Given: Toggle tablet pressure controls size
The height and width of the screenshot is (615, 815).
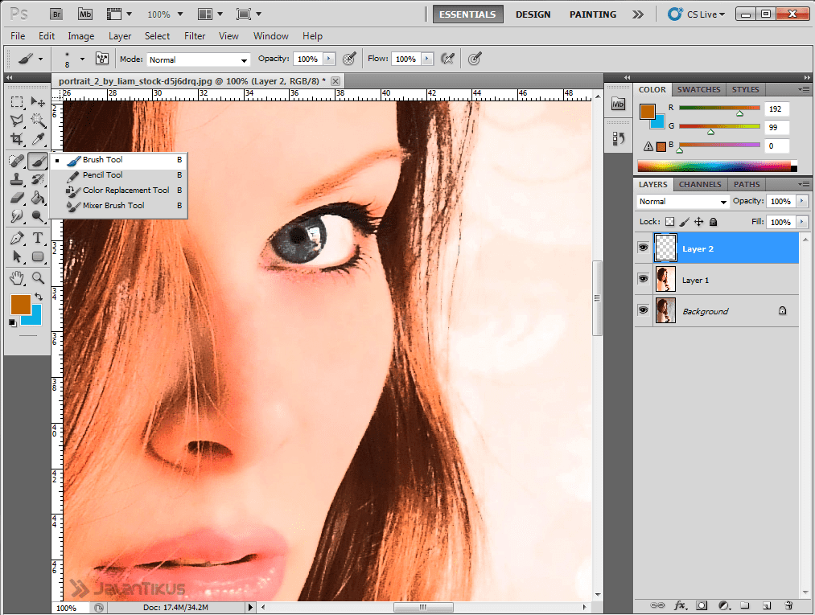Looking at the screenshot, I should click(x=475, y=59).
